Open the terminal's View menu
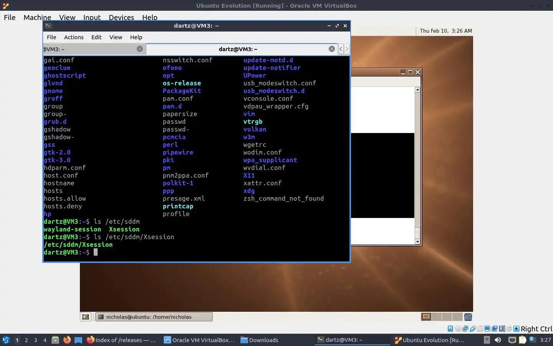The image size is (553, 346). pos(116,37)
